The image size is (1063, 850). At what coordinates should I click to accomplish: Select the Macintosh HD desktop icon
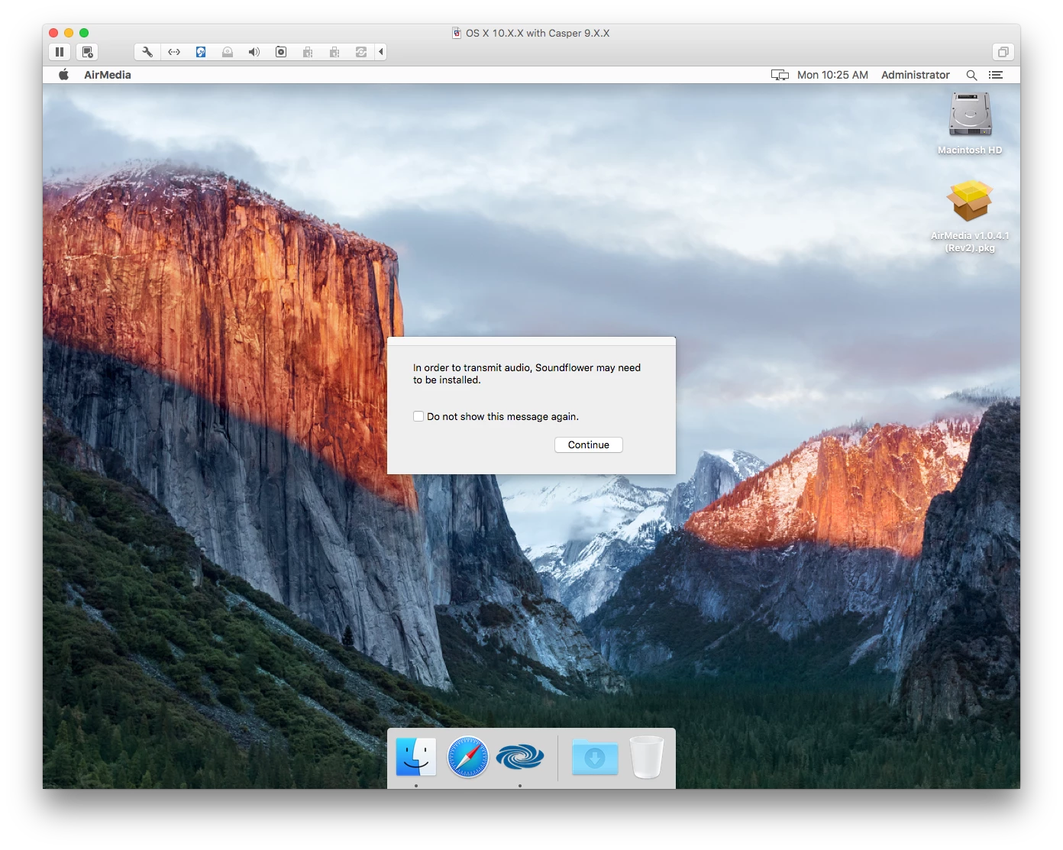click(x=970, y=124)
